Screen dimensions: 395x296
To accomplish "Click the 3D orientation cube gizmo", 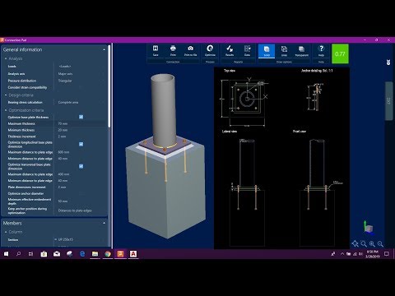I will [x=369, y=228].
